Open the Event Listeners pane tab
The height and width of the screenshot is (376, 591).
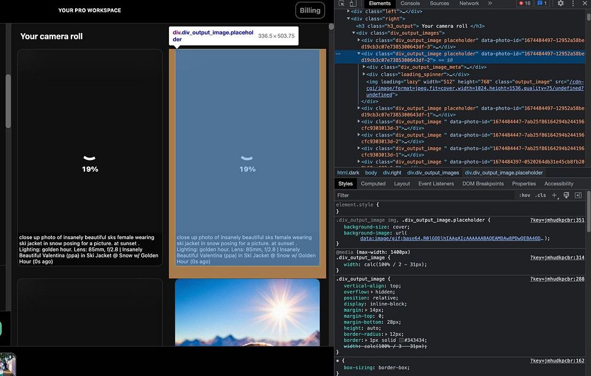click(436, 184)
